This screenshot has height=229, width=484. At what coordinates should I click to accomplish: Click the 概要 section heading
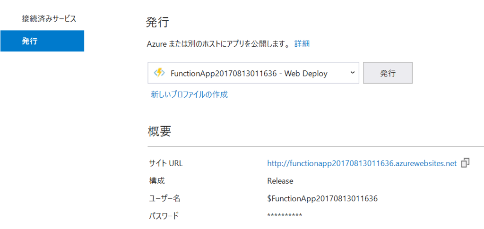coord(158,132)
